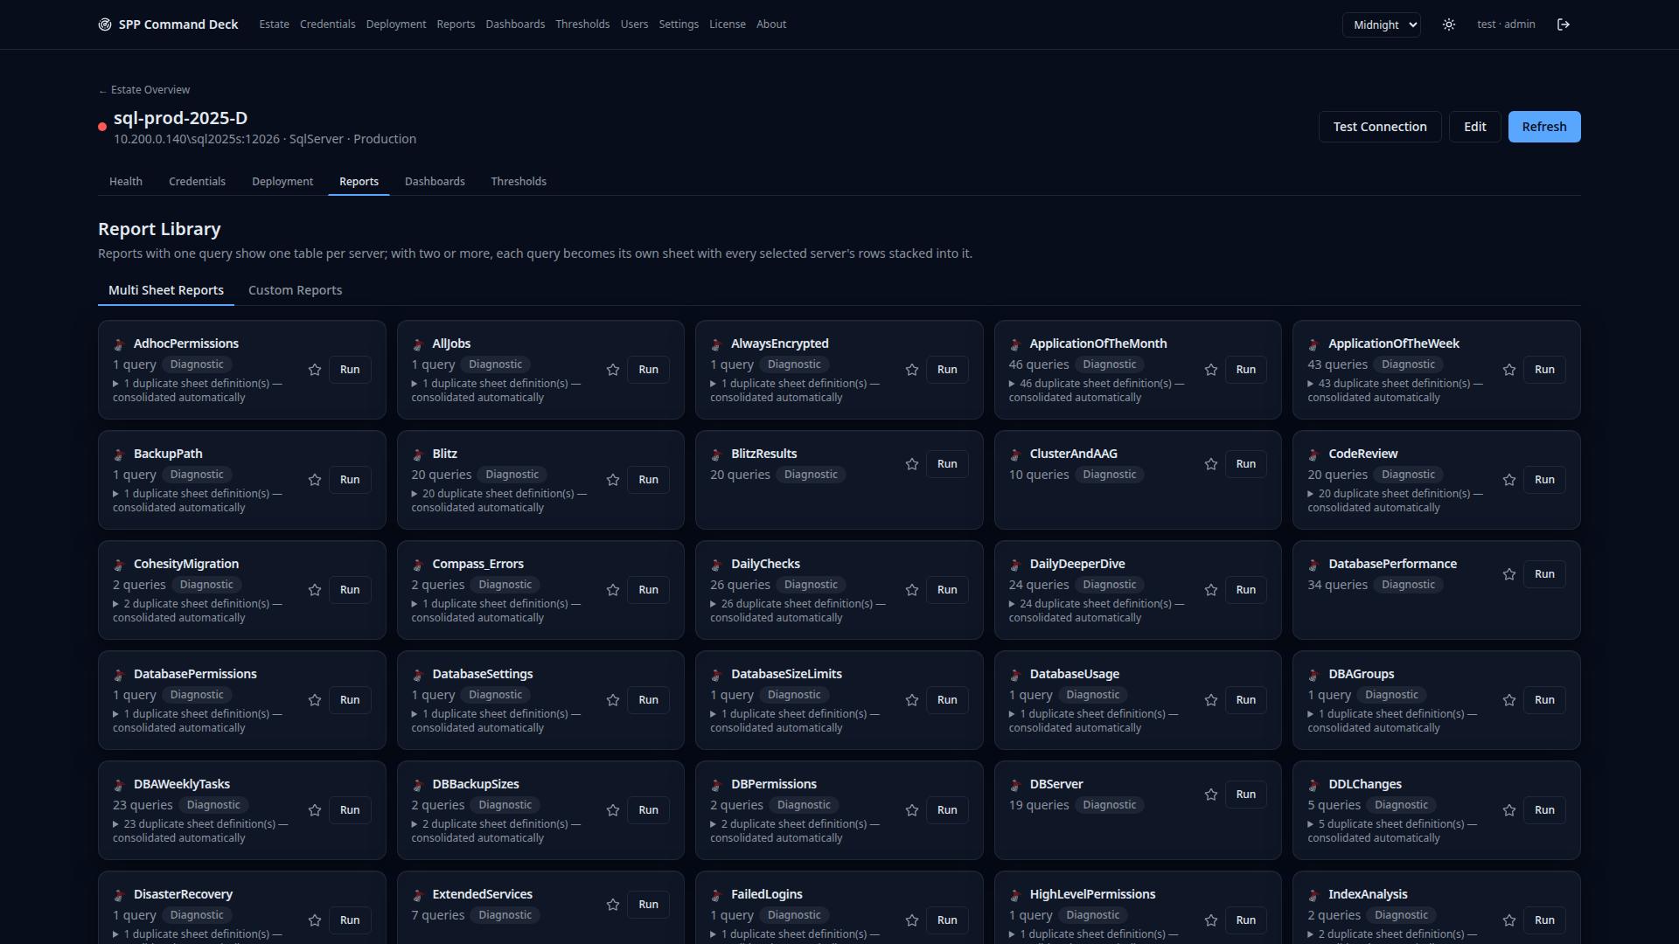The width and height of the screenshot is (1679, 944).
Task: Star the ApplicationOfTheMonth report
Action: pos(1211,370)
